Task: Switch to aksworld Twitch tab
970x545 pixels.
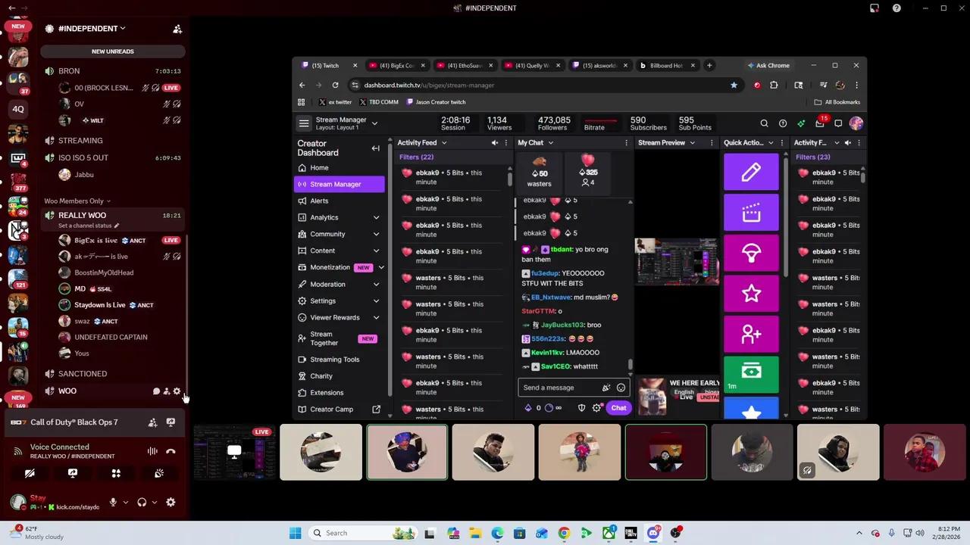Action: click(x=599, y=66)
